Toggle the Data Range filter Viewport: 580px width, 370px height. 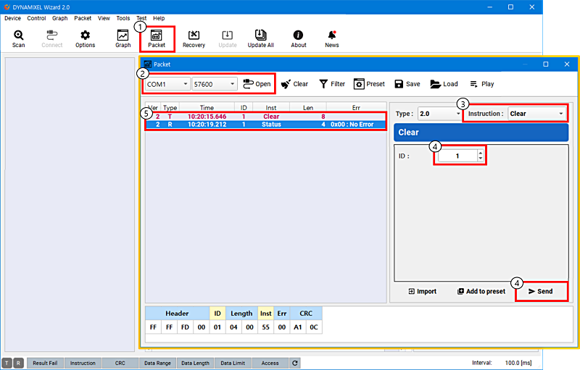tap(157, 363)
